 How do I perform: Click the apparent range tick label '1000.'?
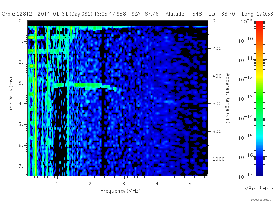click(x=219, y=159)
